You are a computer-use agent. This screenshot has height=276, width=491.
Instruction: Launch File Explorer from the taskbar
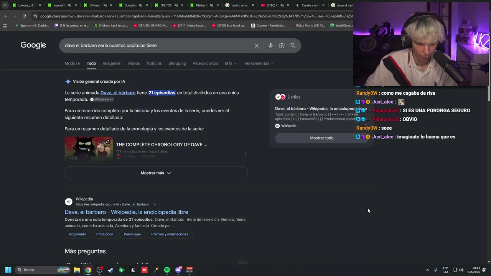[x=77, y=270]
